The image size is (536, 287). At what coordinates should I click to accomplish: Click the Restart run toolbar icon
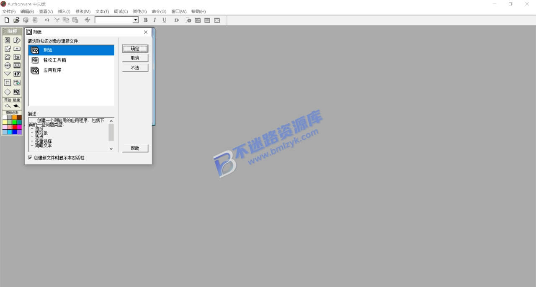(177, 20)
